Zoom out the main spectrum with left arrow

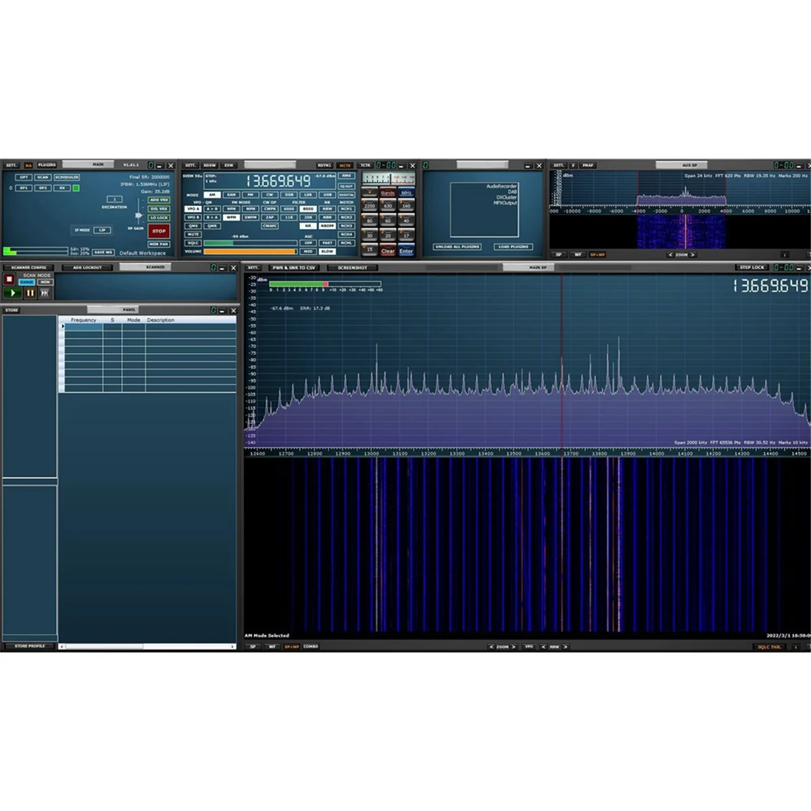[491, 647]
